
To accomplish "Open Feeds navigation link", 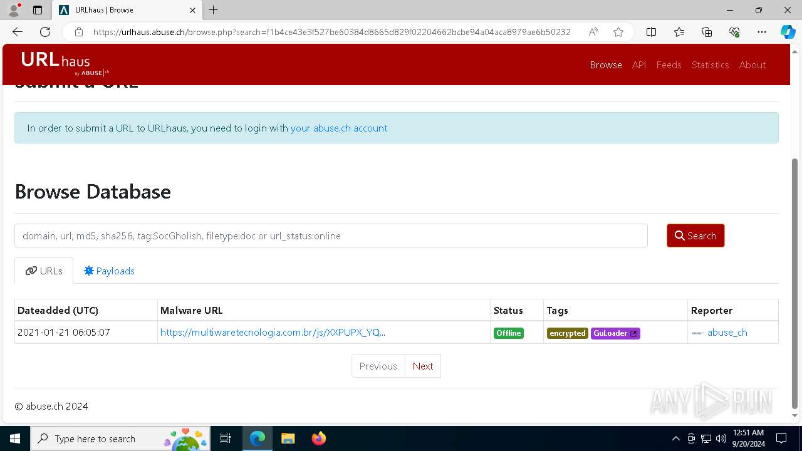I will coord(669,65).
